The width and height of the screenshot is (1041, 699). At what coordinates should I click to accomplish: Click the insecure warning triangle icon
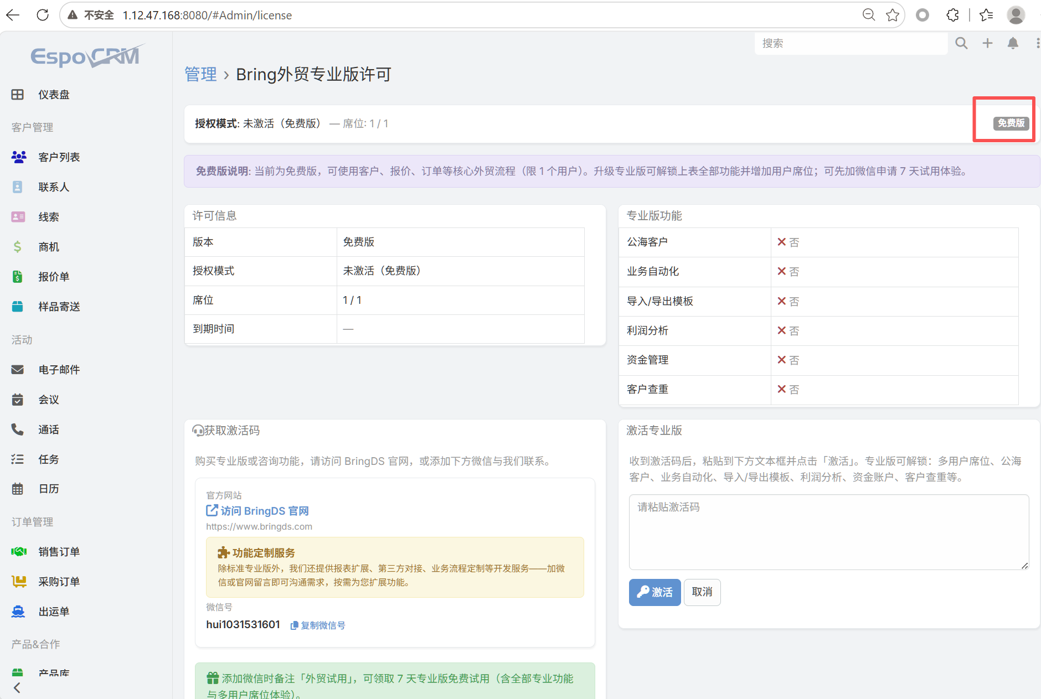[x=73, y=15]
